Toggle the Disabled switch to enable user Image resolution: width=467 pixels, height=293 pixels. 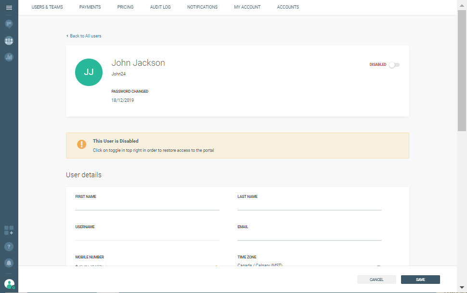394,65
